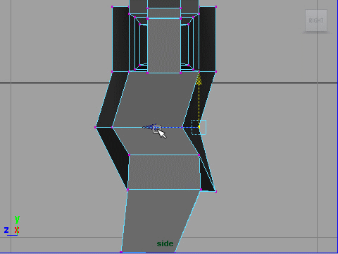Select the top-right corner vertex of the upper block
Image resolution: width=338 pixels, height=254 pixels.
click(x=215, y=7)
